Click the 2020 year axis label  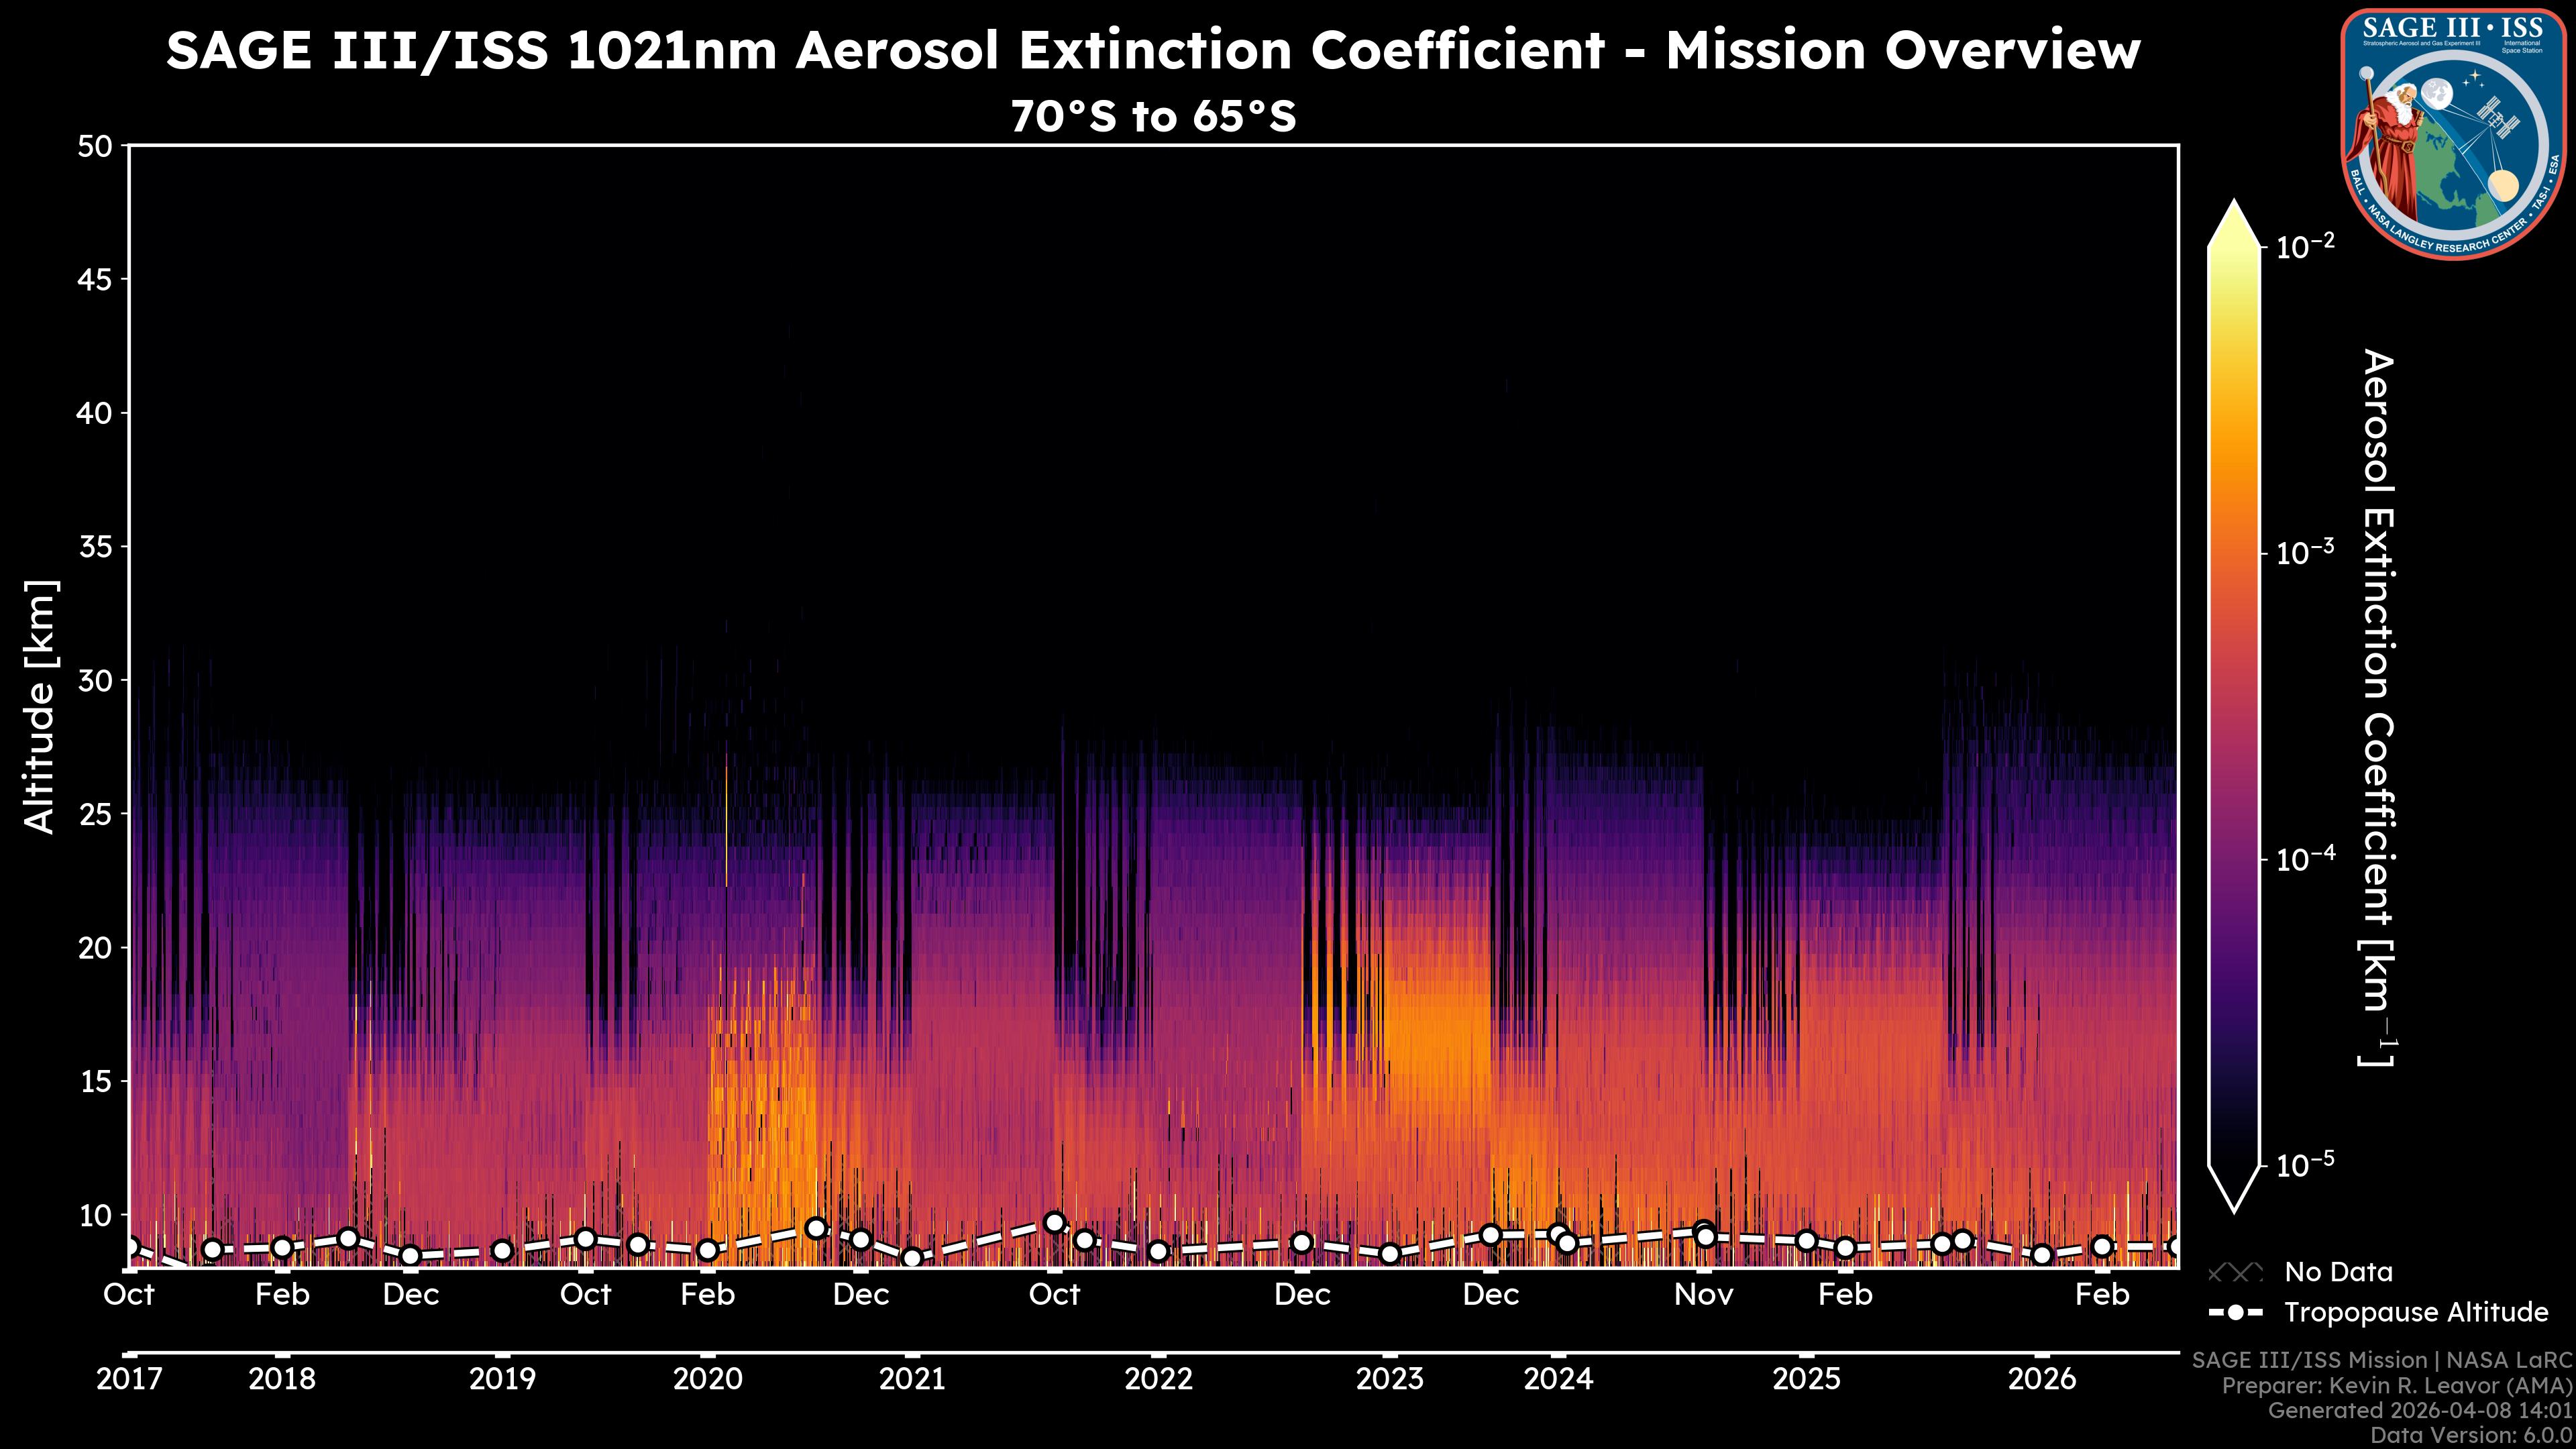click(708, 1379)
